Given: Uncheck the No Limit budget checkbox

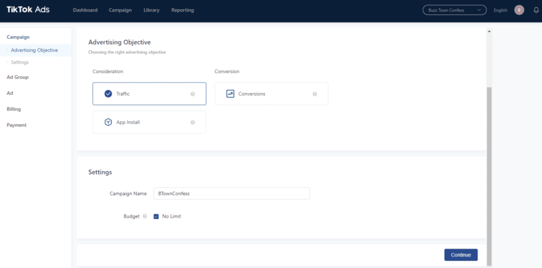Looking at the screenshot, I should pos(156,216).
